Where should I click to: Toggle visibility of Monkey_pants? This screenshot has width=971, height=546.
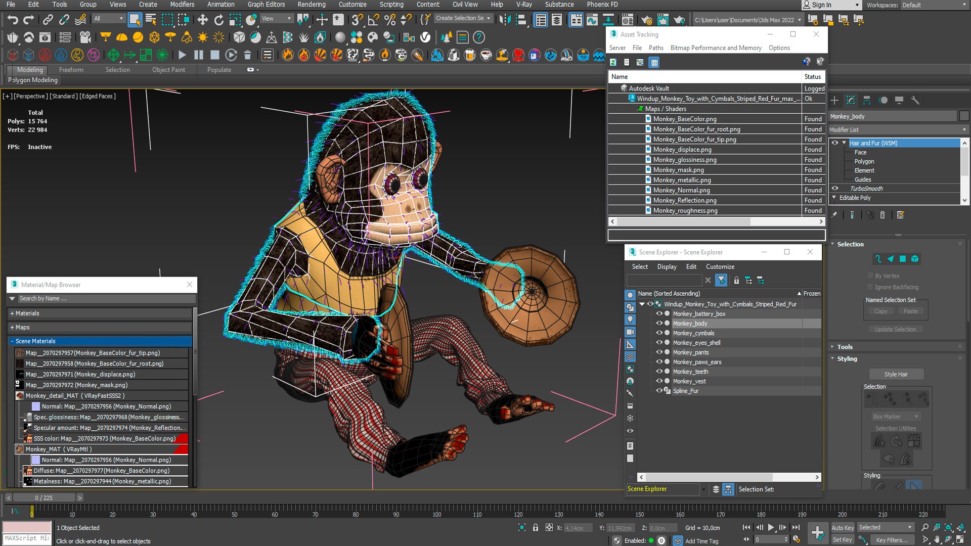tap(659, 352)
